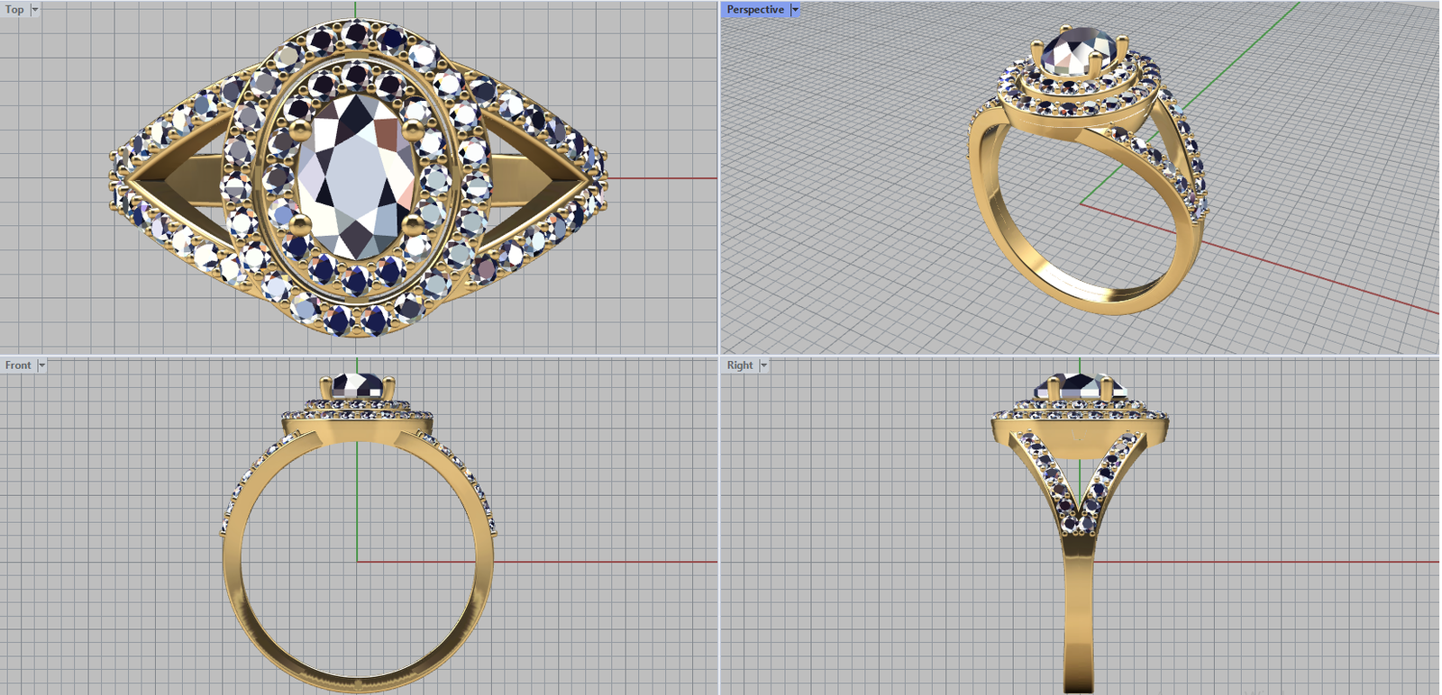Screen dimensions: 1442x695
Task: Select the center stone in Right view
Action: pos(1078,385)
